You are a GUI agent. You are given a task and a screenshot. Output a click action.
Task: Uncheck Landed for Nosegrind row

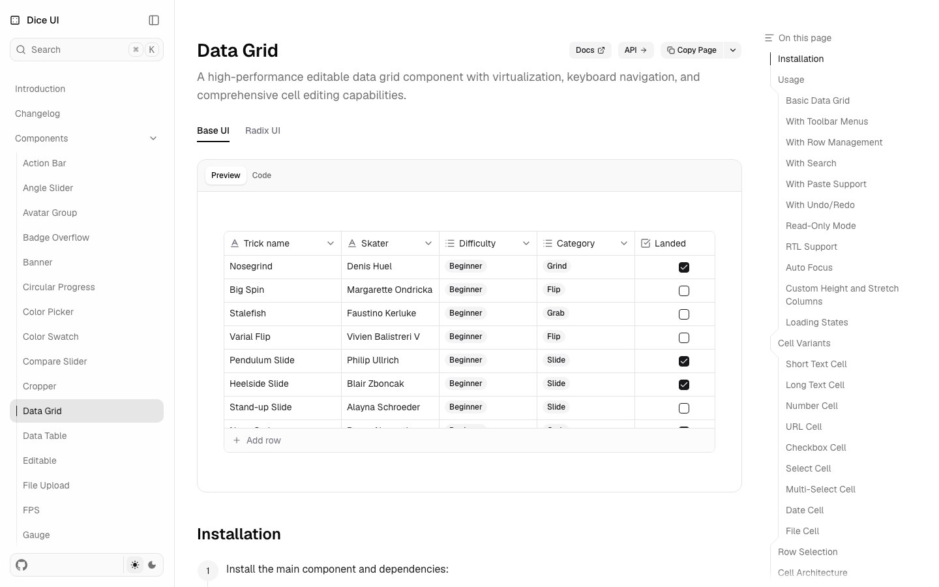tap(684, 267)
